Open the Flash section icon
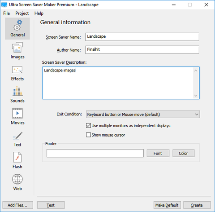The height and width of the screenshot is (212, 215). tap(17, 157)
